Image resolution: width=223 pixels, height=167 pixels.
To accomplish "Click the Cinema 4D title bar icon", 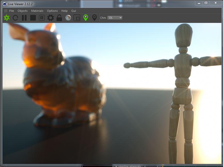I will 5,4.
